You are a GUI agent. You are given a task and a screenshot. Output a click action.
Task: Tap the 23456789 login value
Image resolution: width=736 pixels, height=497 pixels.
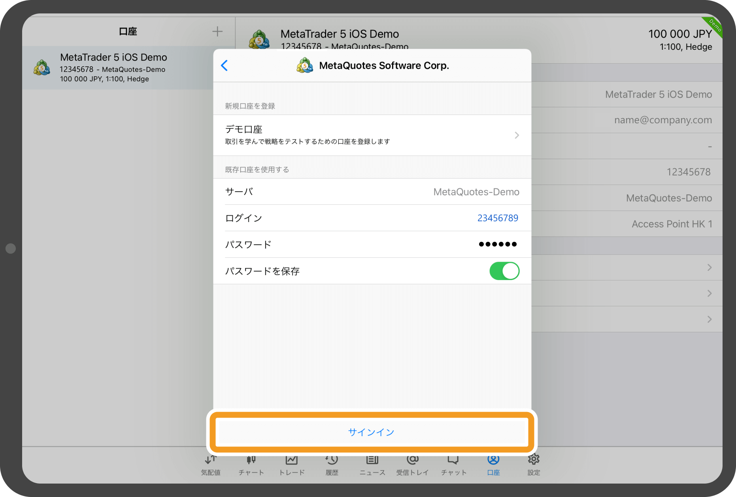click(498, 218)
